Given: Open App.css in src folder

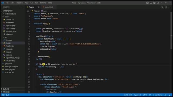Looking at the screenshot, I should point(9,40).
